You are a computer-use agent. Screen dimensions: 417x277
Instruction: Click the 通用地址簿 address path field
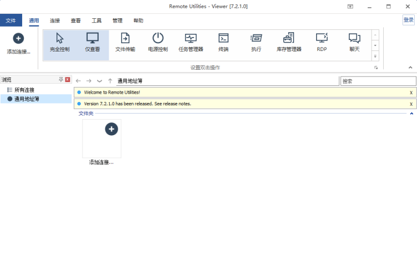[x=228, y=81]
